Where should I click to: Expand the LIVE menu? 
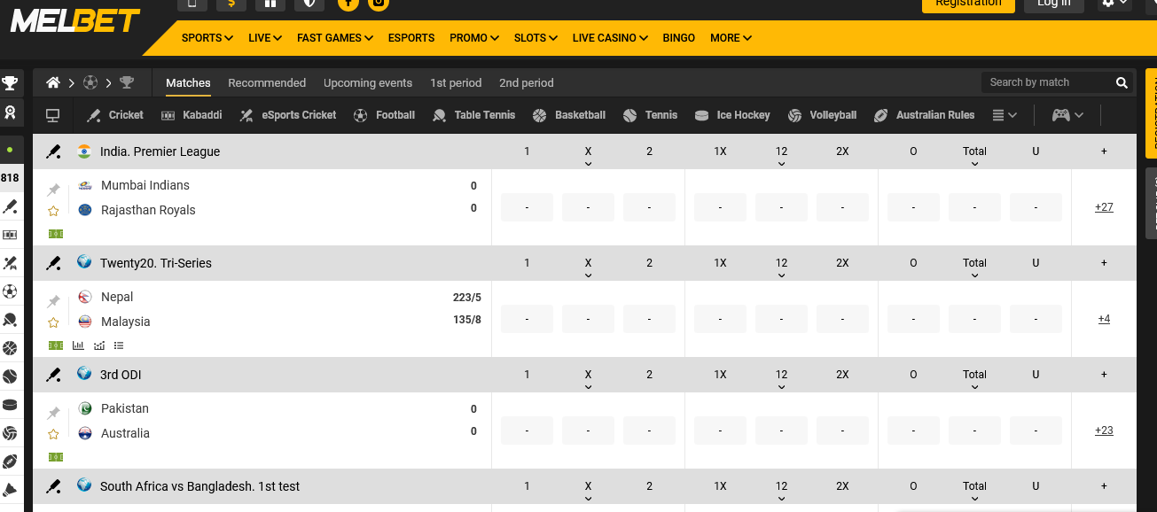tap(265, 38)
